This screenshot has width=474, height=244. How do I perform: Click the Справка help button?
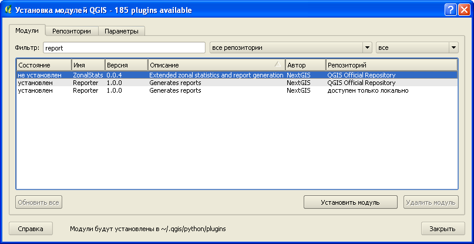coord(31,229)
